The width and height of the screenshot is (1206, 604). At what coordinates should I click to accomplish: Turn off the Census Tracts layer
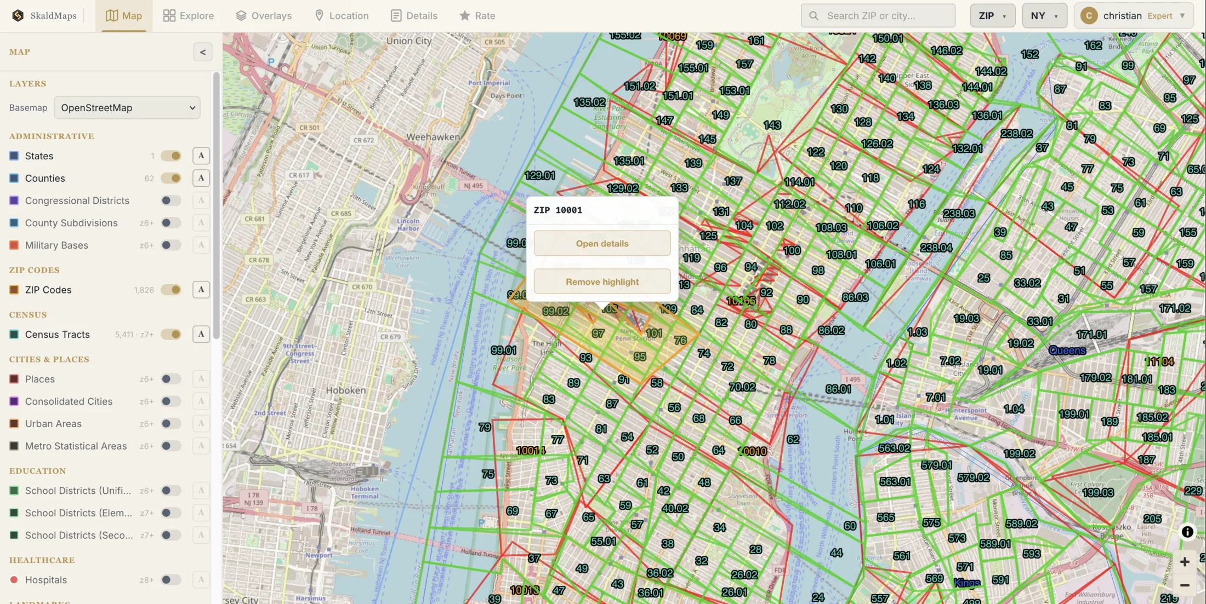click(171, 334)
